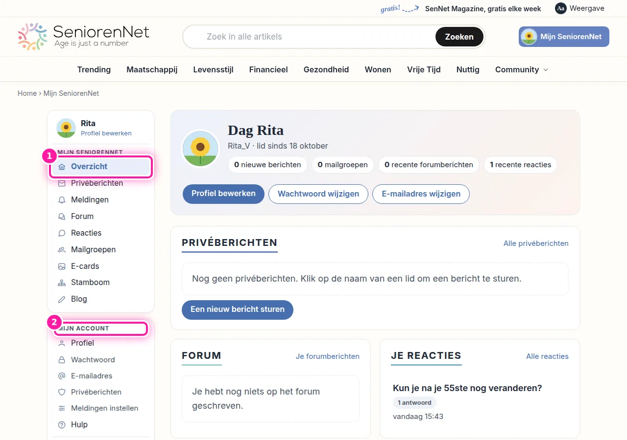Open the Je forumberichten link
The height and width of the screenshot is (440, 627).
pyautogui.click(x=328, y=356)
